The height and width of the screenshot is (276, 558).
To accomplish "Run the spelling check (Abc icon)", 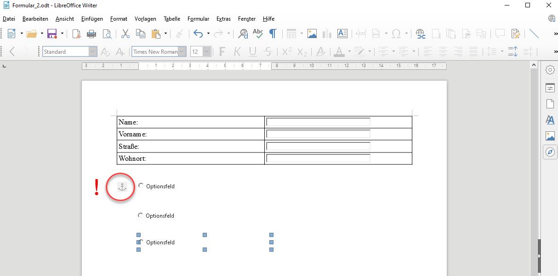I will coord(258,34).
